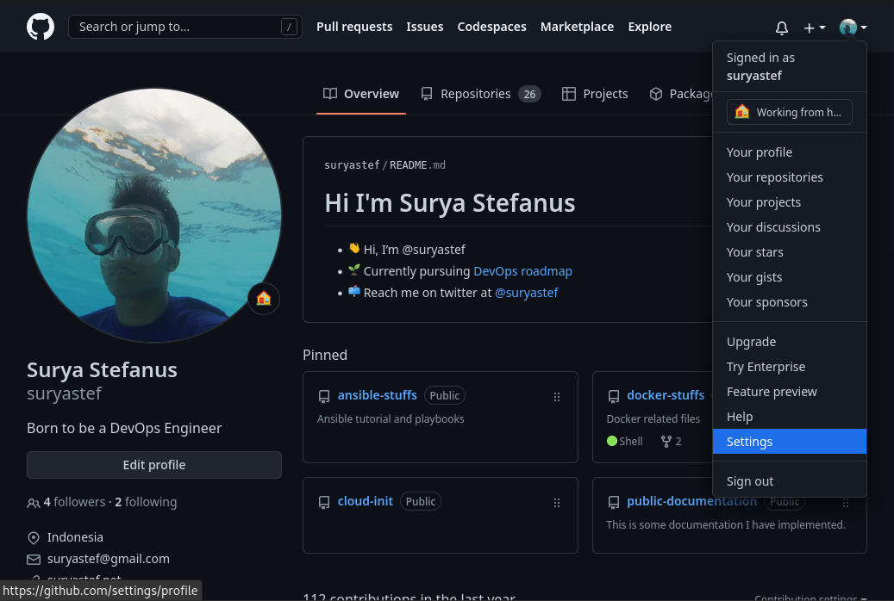Select Your discussions from the menu
Viewport: 894px width, 601px height.
click(790, 227)
